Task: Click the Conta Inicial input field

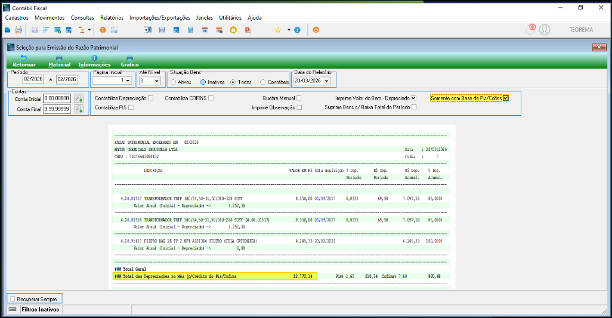Action: [x=57, y=98]
